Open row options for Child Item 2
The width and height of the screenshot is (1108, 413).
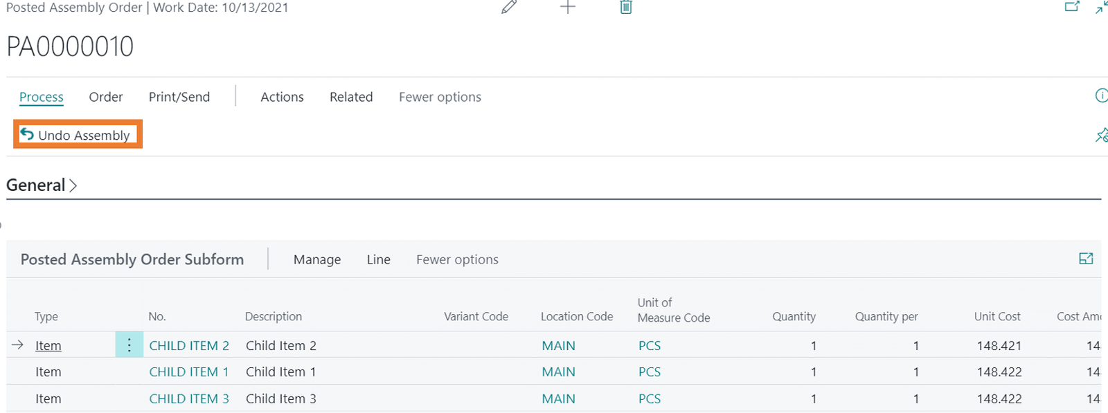pos(129,345)
